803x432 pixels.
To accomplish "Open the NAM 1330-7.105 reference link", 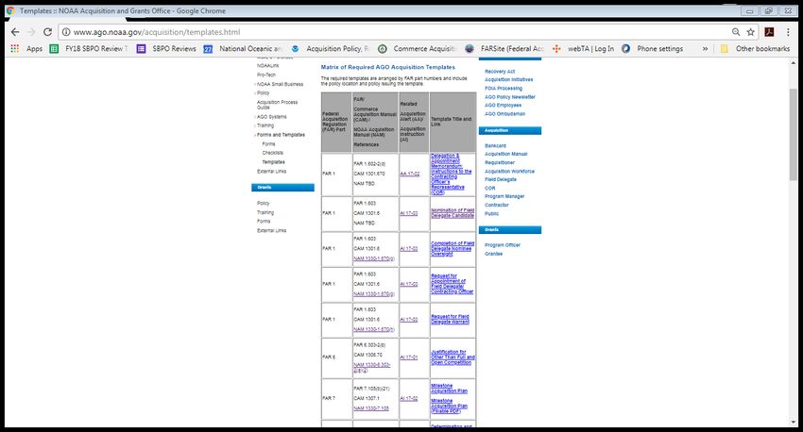I will click(370, 408).
